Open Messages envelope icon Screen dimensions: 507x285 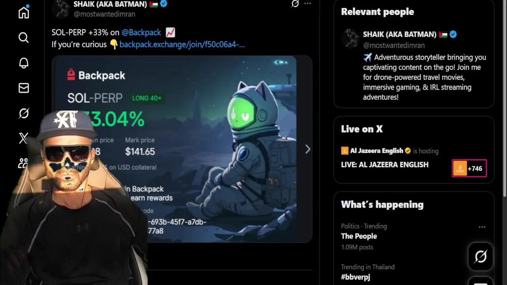click(24, 88)
